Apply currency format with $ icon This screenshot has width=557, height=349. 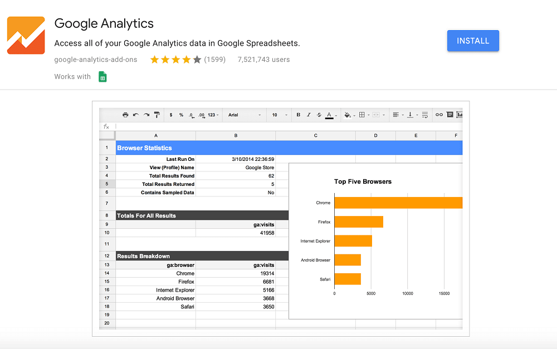pos(171,115)
